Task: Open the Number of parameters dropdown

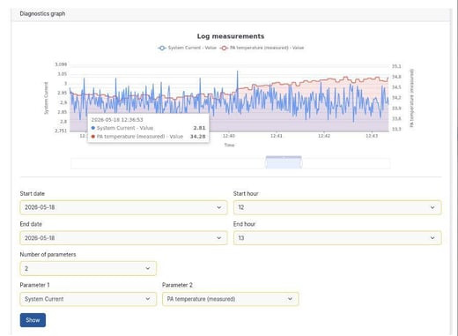Action: (x=88, y=268)
